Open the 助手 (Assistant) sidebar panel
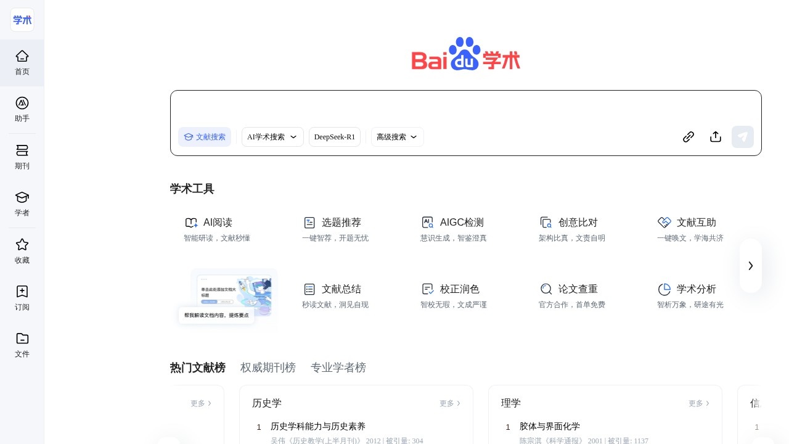 pos(22,110)
